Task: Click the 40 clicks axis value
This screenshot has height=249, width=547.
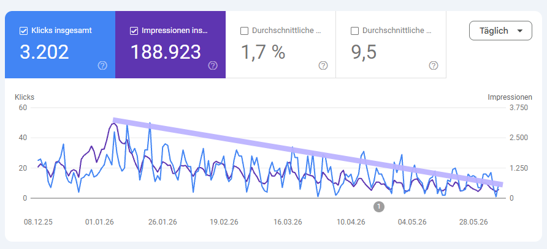Action: pyautogui.click(x=23, y=138)
